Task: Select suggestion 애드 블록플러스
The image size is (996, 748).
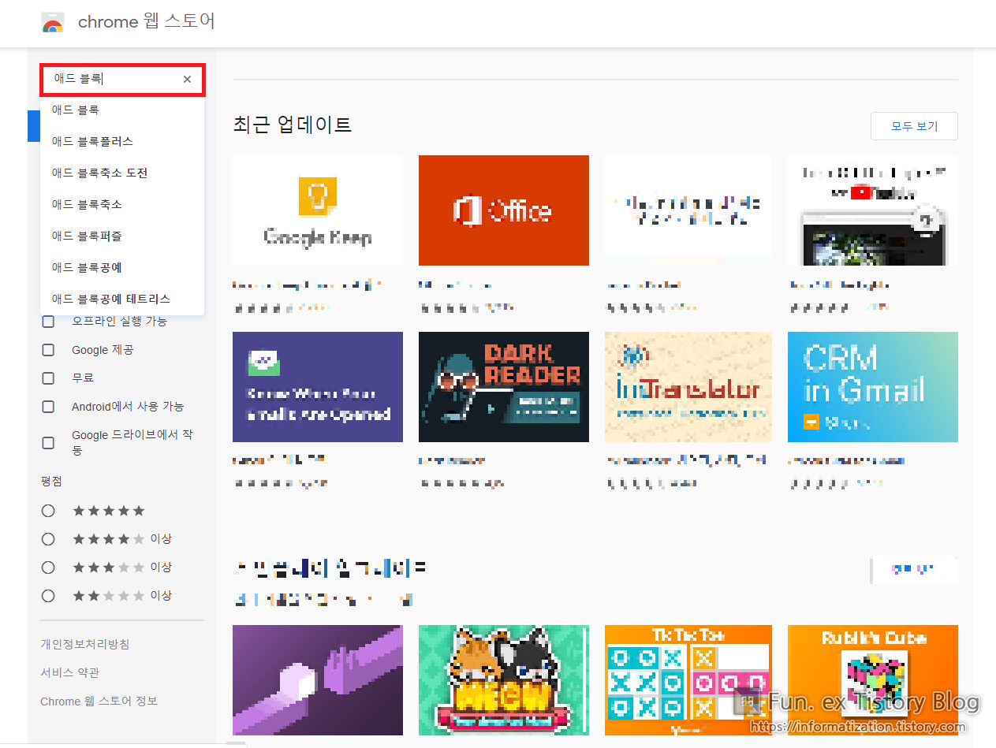Action: [122, 142]
